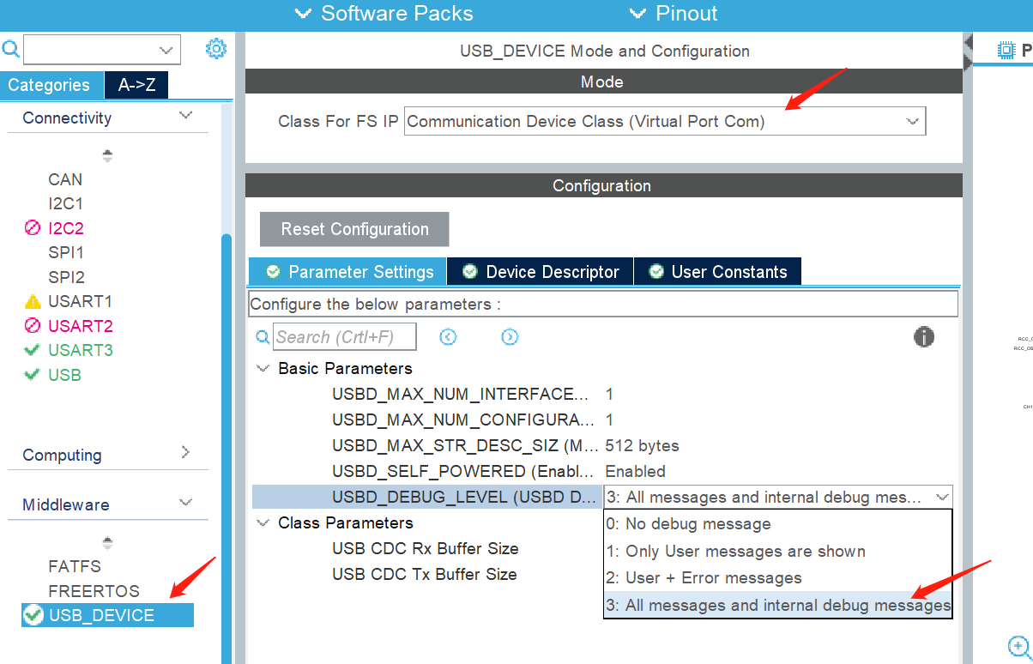Click the search magnifier icon top-left
This screenshot has height=664, width=1033.
pos(11,49)
